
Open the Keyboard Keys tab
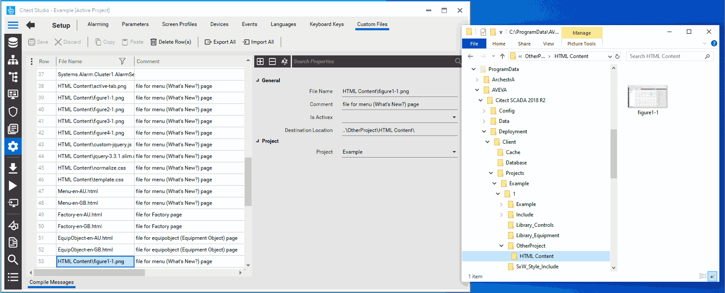[x=327, y=24]
